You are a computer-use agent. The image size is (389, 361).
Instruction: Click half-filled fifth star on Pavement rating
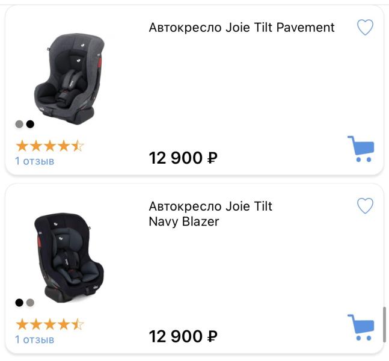[x=78, y=146]
